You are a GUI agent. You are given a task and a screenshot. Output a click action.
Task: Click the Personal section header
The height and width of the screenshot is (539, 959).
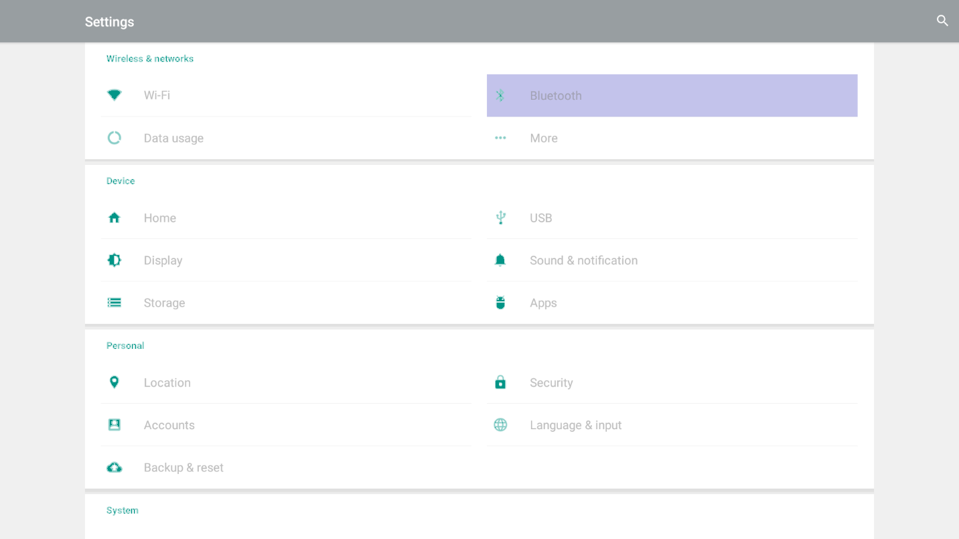(125, 345)
